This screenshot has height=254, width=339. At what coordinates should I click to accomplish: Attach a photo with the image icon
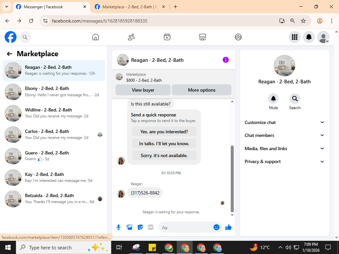[x=129, y=227]
